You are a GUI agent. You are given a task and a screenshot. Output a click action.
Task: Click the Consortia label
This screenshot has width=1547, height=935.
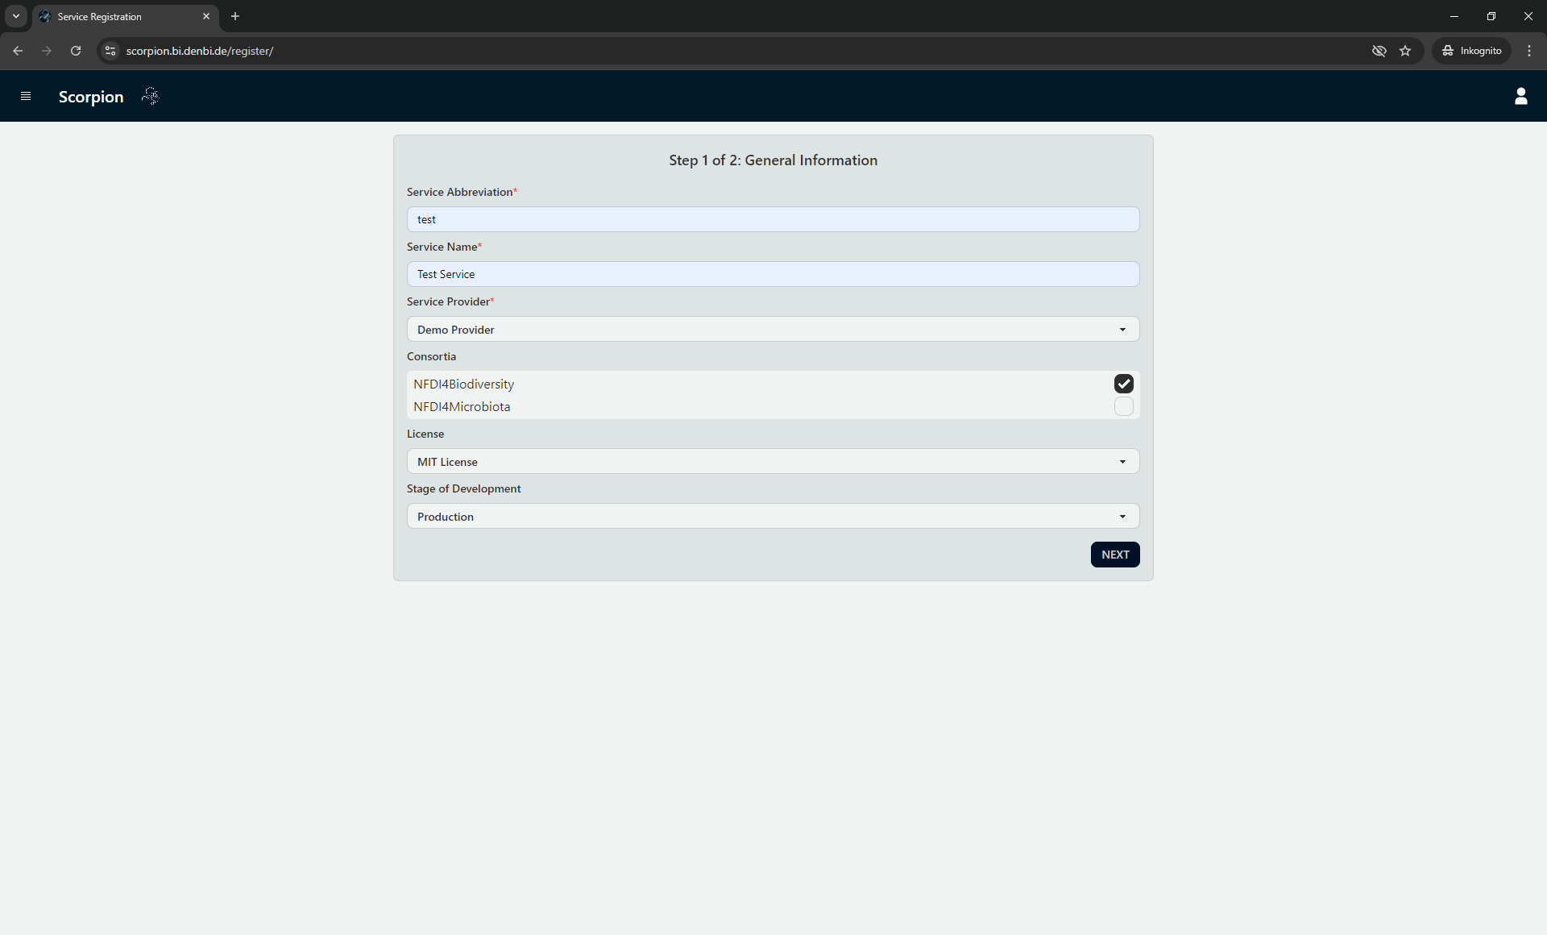pos(431,356)
